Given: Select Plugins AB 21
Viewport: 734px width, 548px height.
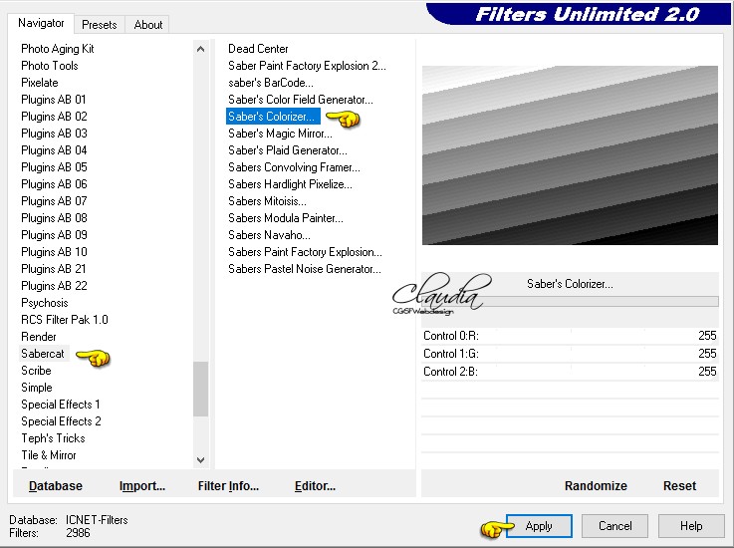Looking at the screenshot, I should [54, 269].
